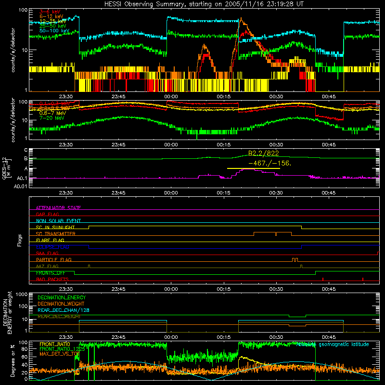Click the Absolute geomagnetic latitude label
385x385 pixels.
[x=333, y=344]
